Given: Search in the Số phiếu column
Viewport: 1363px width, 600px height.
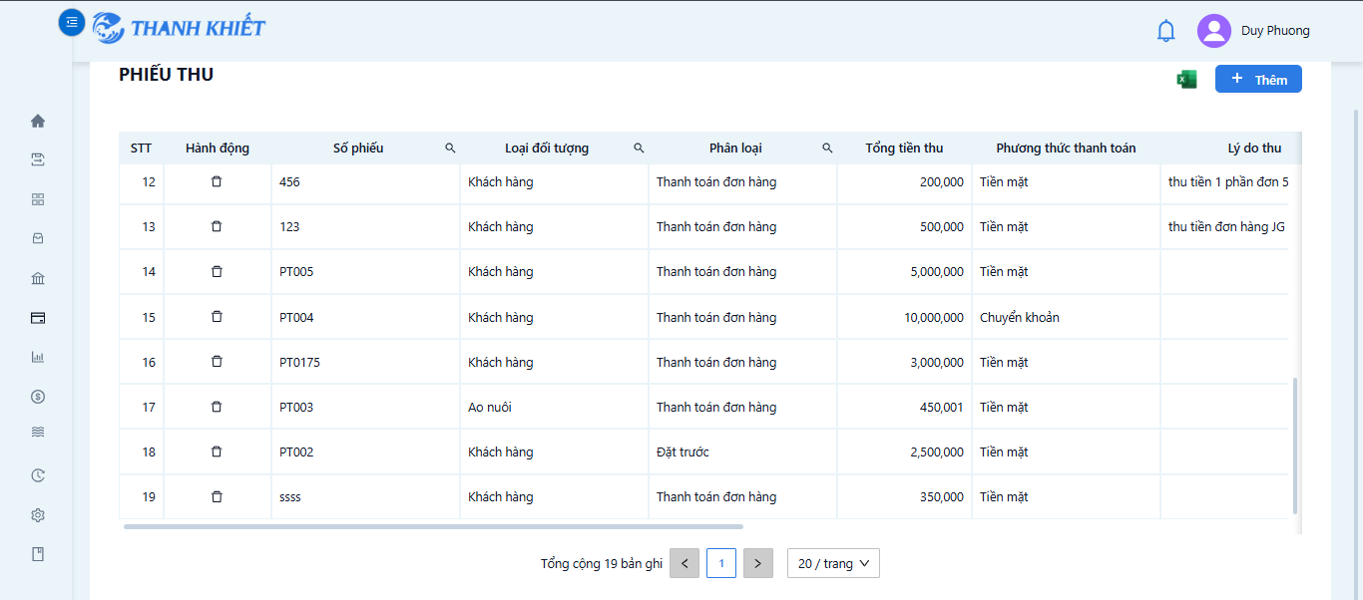Looking at the screenshot, I should (450, 148).
